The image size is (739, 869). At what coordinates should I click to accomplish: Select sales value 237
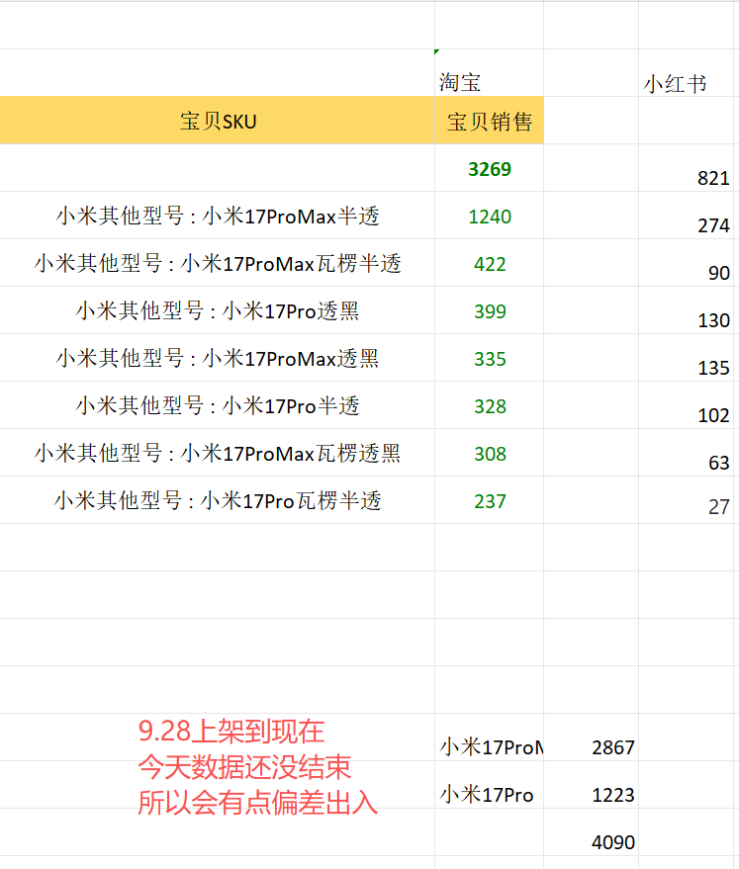pos(489,500)
